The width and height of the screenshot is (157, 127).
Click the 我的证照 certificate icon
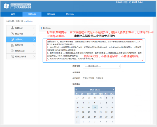point(12,45)
